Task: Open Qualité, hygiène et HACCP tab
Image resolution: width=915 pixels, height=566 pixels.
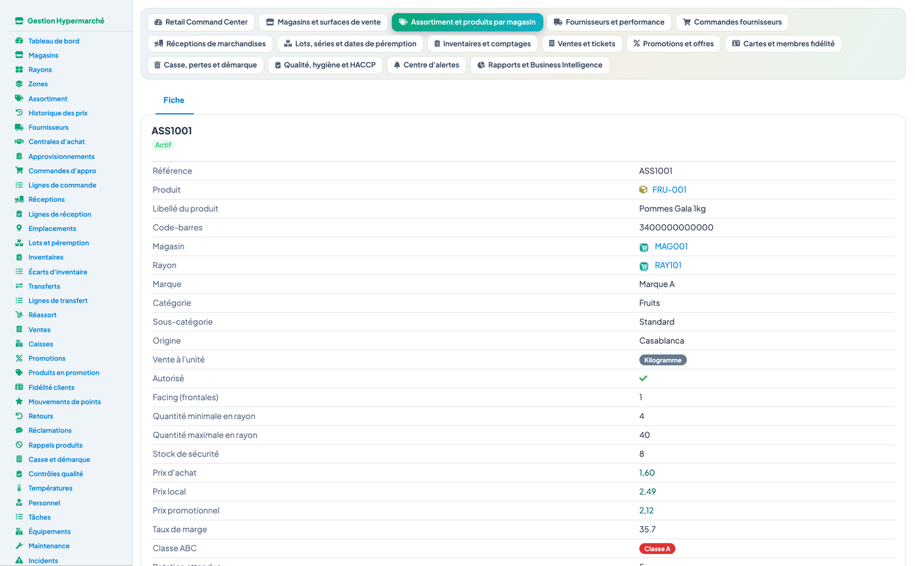Action: [325, 65]
